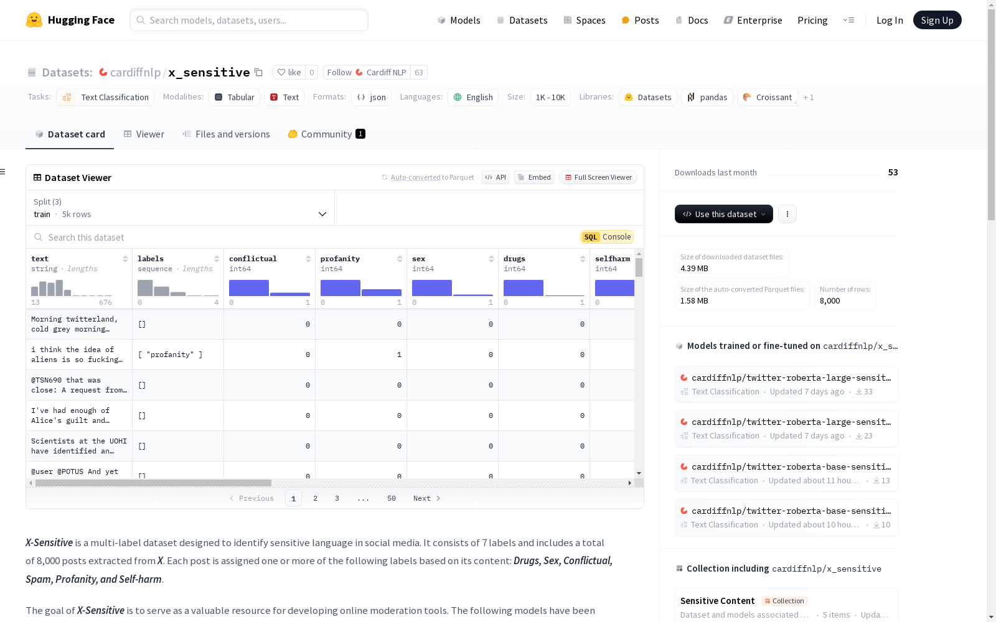
Task: Open the three-dot options beside Use this dataset
Action: 787,214
